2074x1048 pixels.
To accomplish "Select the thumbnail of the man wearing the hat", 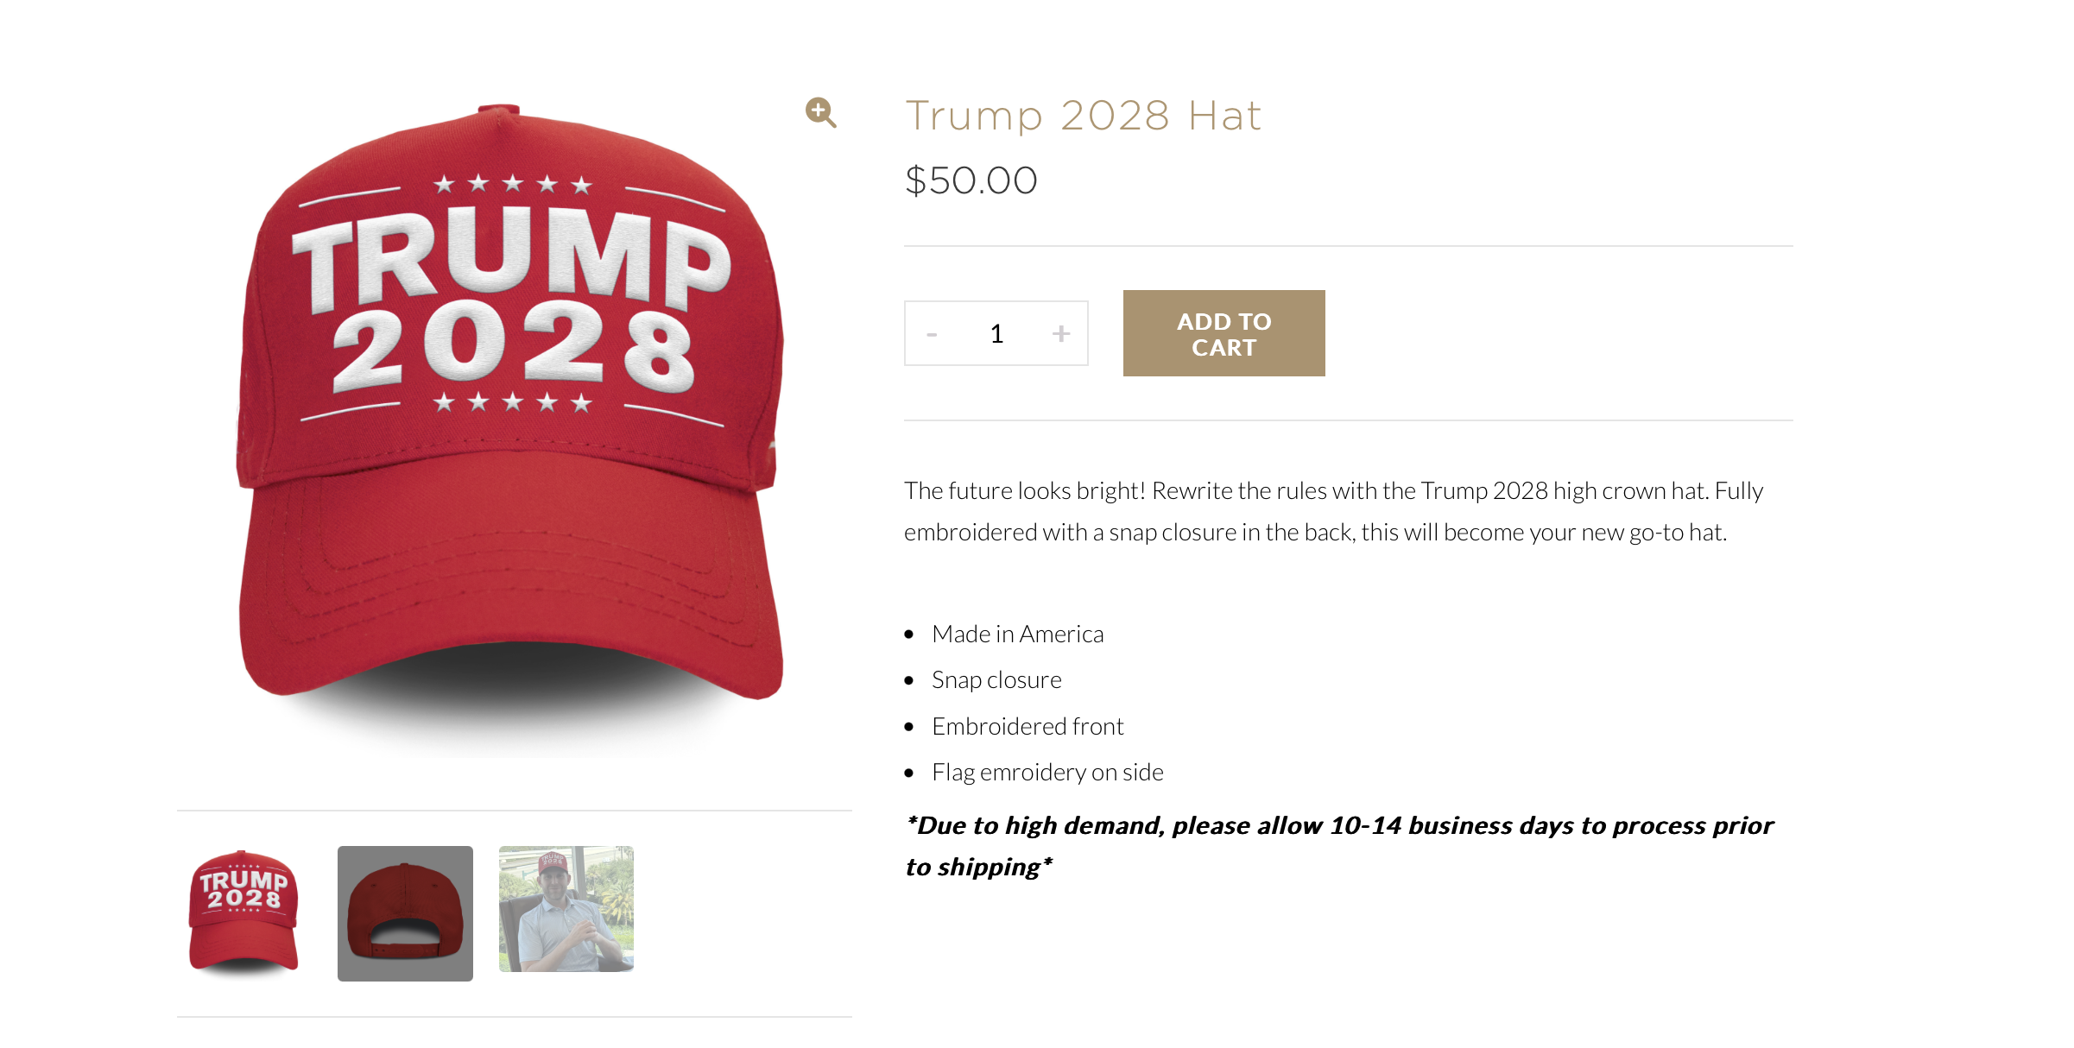I will pos(566,909).
